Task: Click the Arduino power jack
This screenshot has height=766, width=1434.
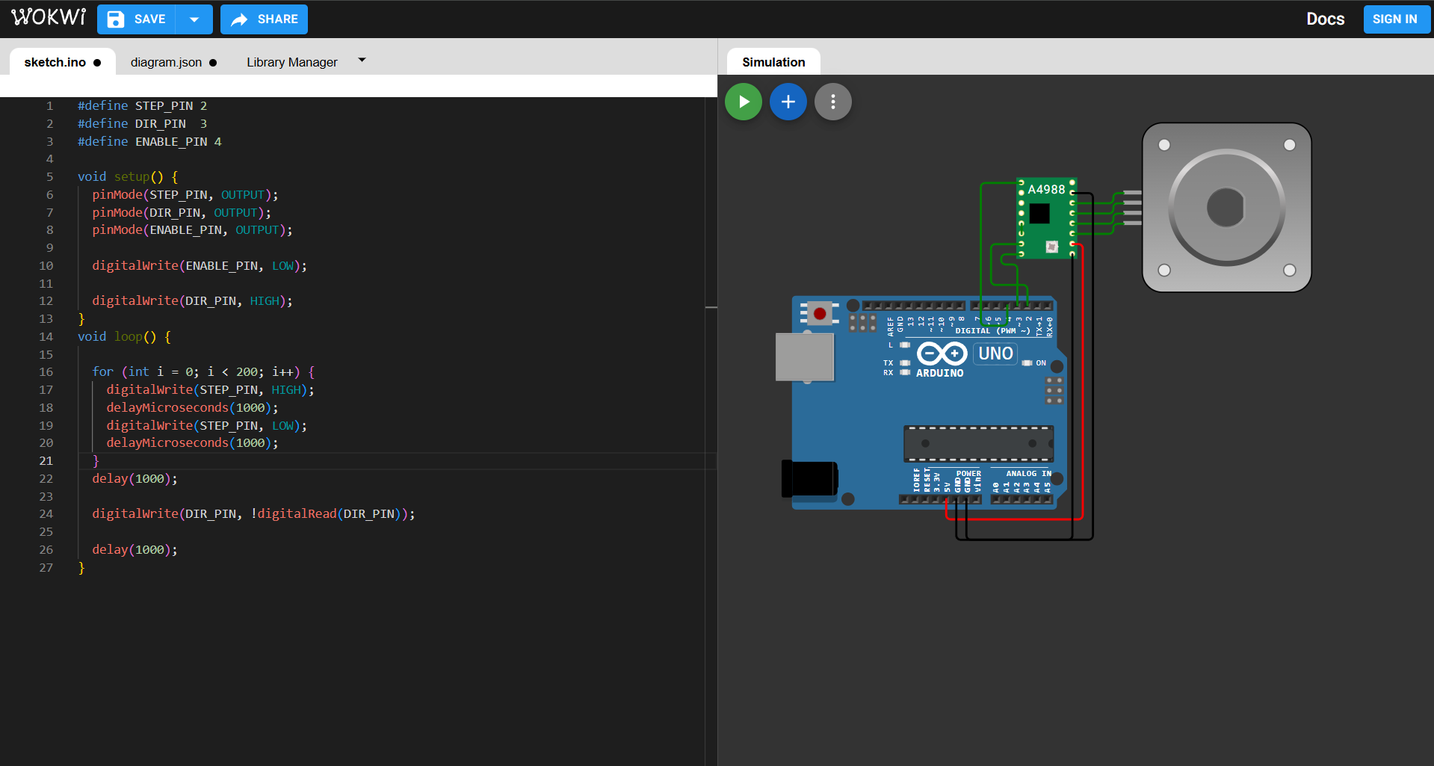Action: [x=809, y=478]
